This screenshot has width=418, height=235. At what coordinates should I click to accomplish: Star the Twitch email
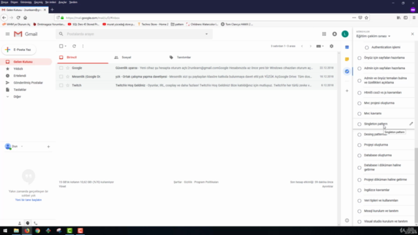pos(68,86)
